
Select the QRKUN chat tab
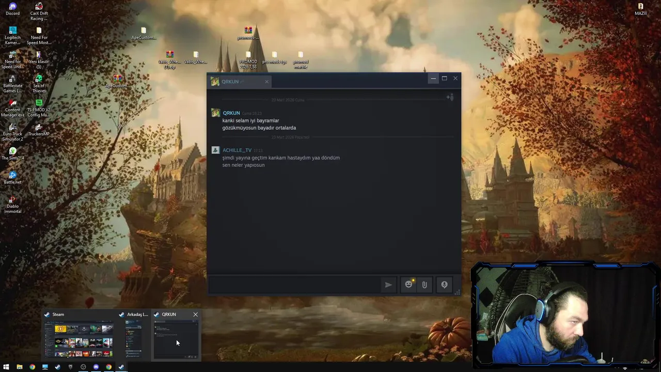240,82
